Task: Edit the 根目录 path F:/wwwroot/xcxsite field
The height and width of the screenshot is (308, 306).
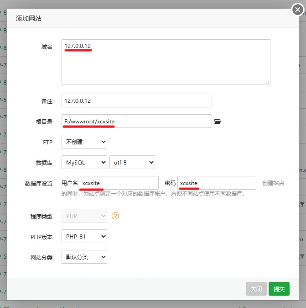Action: tap(137, 121)
